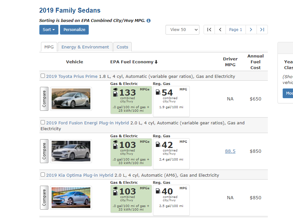The image size is (293, 218).
Task: Open the 88.5 driver MPG link
Action: pyautogui.click(x=230, y=151)
